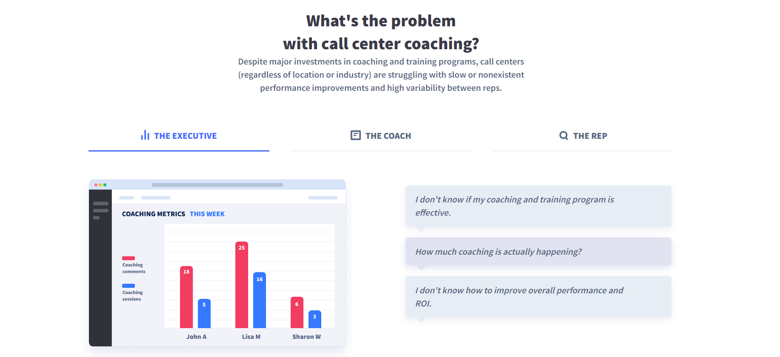780x357 pixels.
Task: Click Sharon W's blue bar labeled 3
Action: click(x=315, y=319)
